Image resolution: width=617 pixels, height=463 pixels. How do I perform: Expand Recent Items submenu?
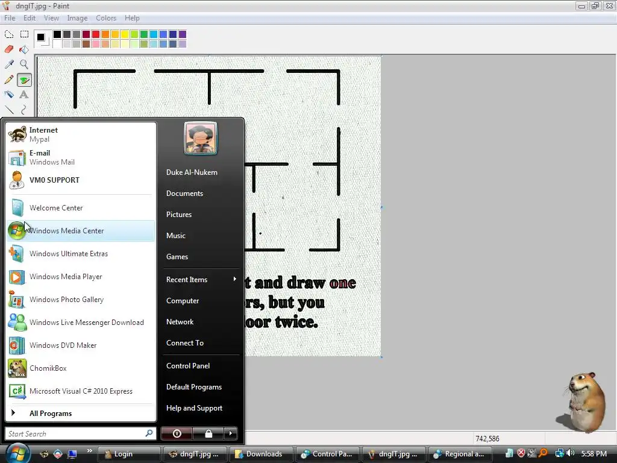pyautogui.click(x=201, y=280)
